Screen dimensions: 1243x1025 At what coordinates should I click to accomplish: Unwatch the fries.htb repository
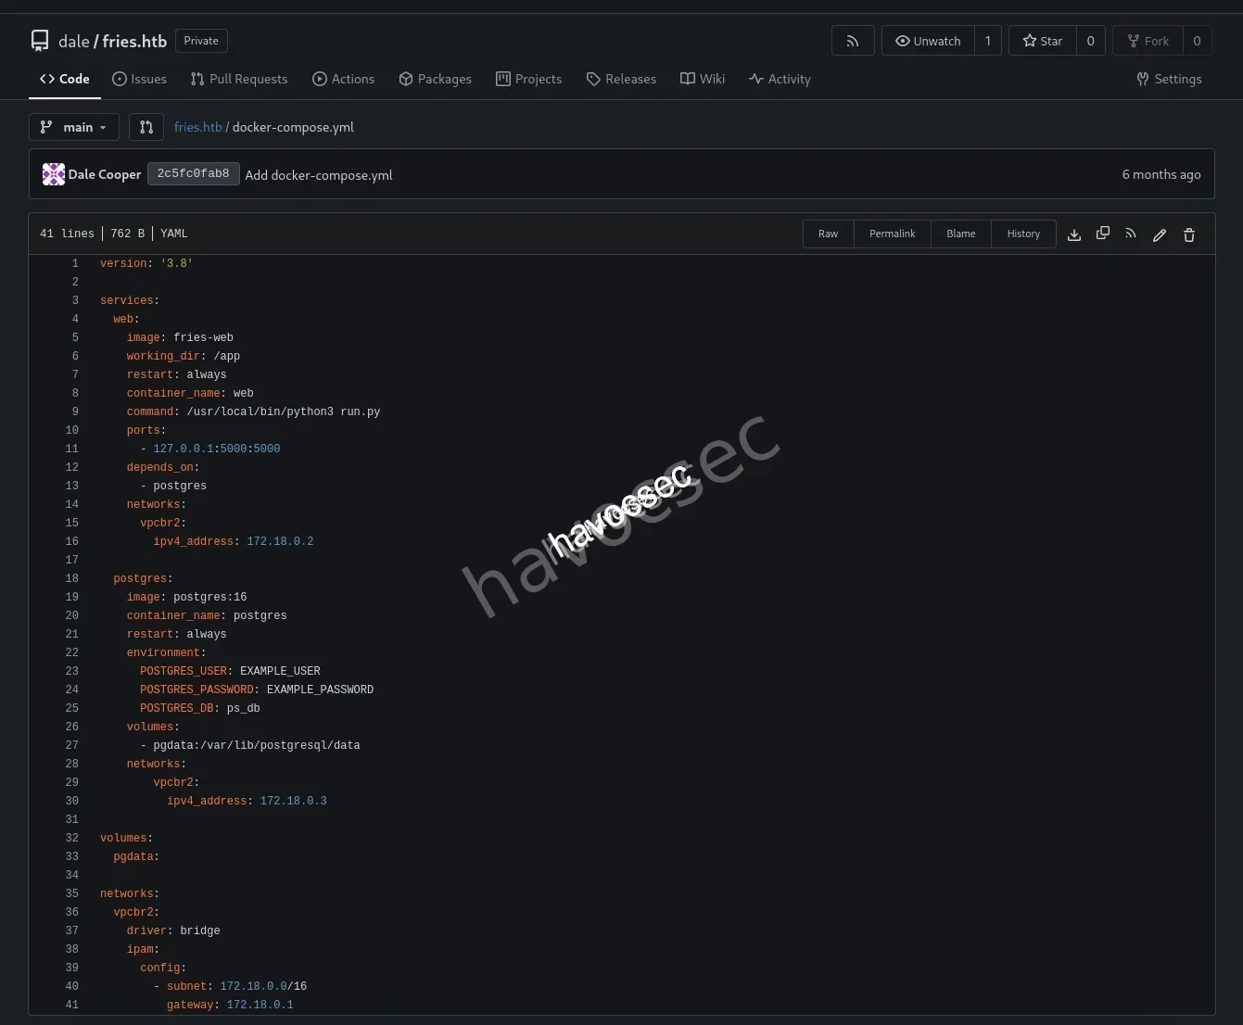coord(927,40)
